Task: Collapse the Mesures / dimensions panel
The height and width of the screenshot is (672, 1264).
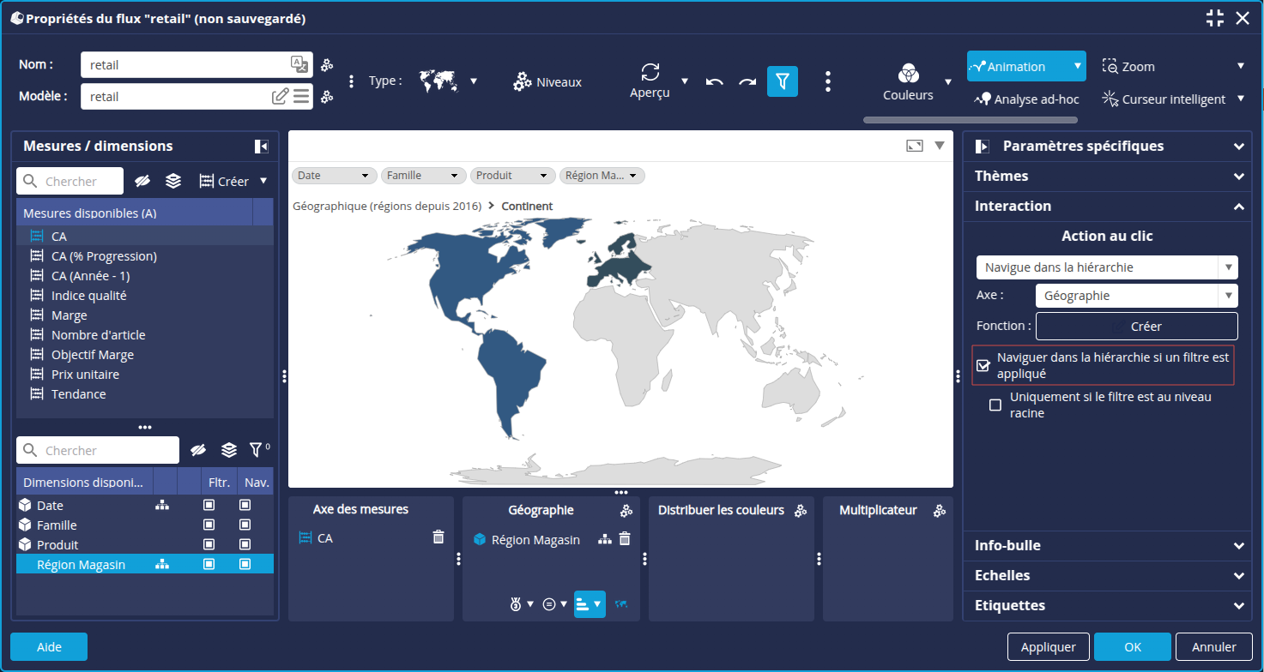Action: click(262, 147)
